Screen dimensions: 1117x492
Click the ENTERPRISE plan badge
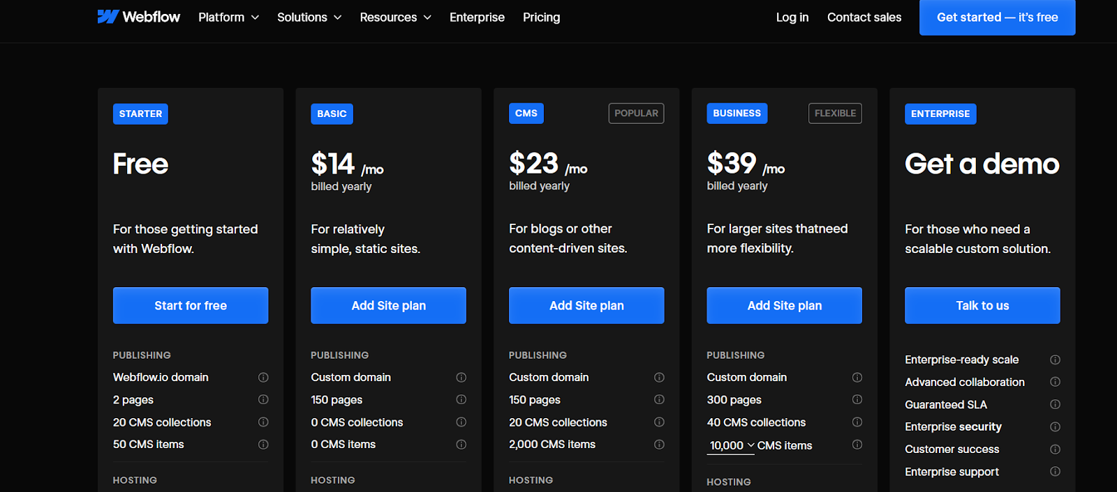pos(940,114)
